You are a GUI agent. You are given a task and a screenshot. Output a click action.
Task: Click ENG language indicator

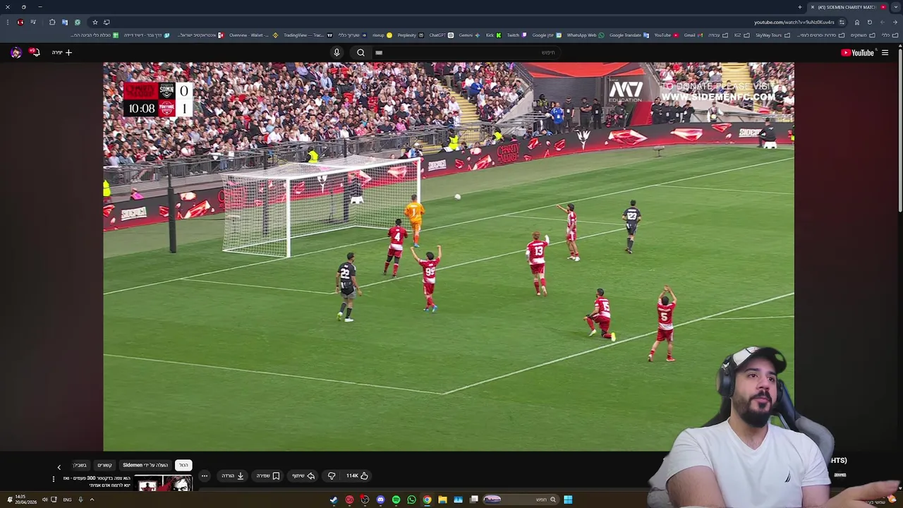tap(67, 500)
